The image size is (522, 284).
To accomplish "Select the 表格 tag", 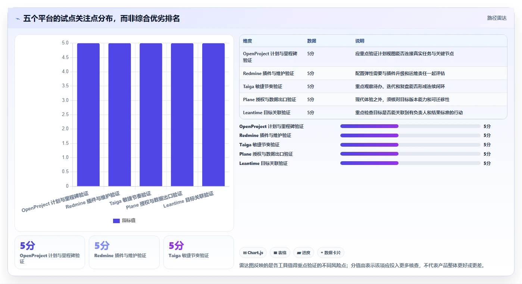I will [x=280, y=253].
